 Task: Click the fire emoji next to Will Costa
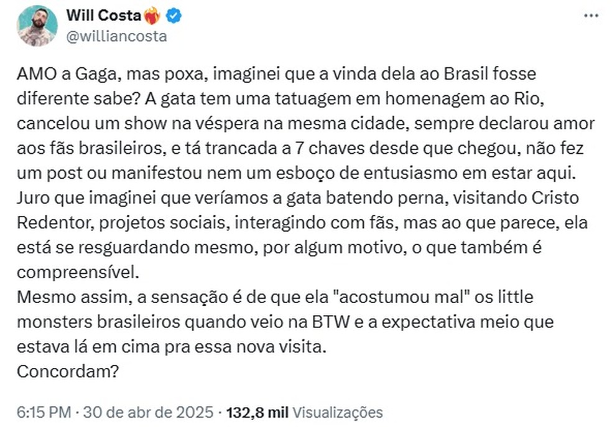tap(152, 16)
